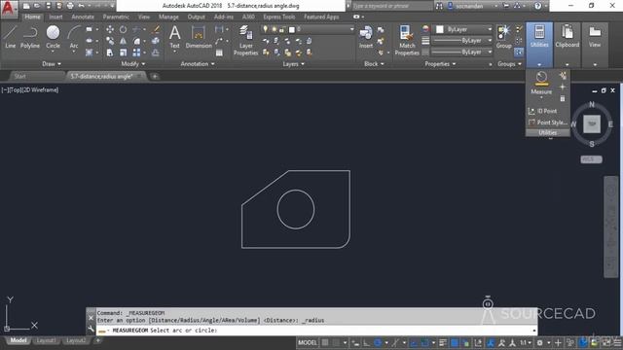This screenshot has width=623, height=350.
Task: Click the Group tool icon
Action: click(504, 37)
